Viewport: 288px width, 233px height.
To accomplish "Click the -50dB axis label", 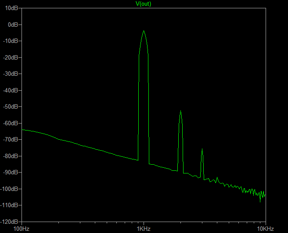I will click(11, 106).
